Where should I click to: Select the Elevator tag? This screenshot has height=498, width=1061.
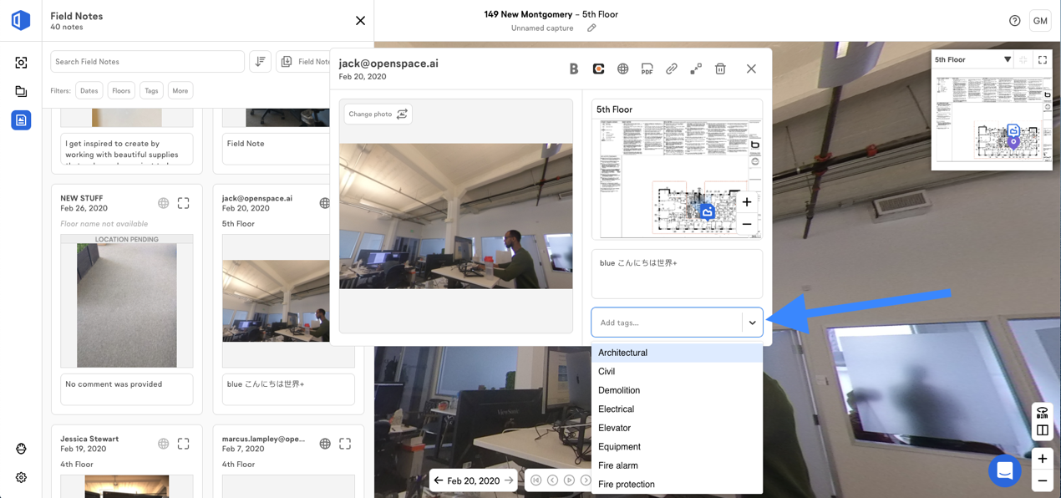tap(677, 428)
